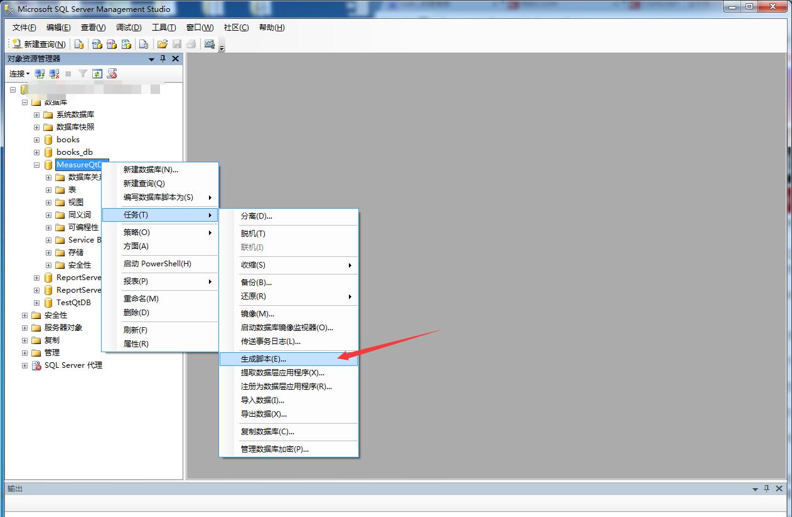
Task: Choose 重命名(M) in context menu
Action: coord(160,299)
